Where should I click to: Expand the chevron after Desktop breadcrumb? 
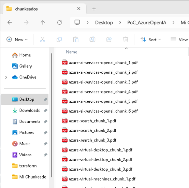120,23
